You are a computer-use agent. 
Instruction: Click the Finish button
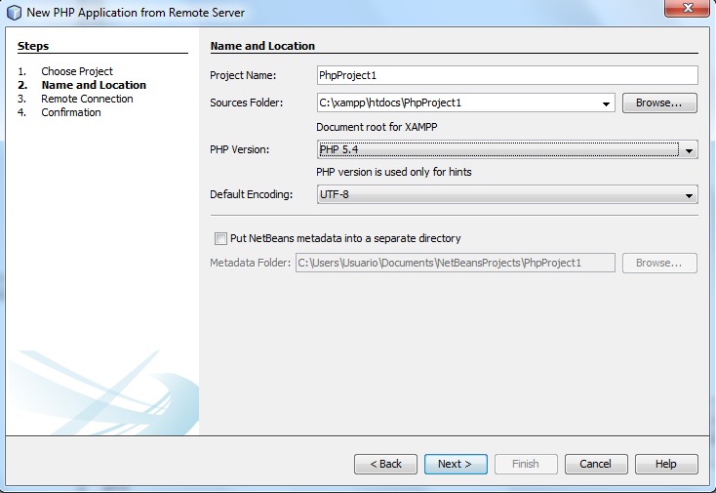(x=525, y=464)
